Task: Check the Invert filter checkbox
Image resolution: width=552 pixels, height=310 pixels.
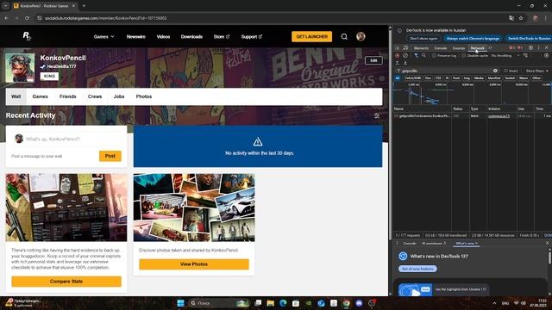Action: point(505,71)
